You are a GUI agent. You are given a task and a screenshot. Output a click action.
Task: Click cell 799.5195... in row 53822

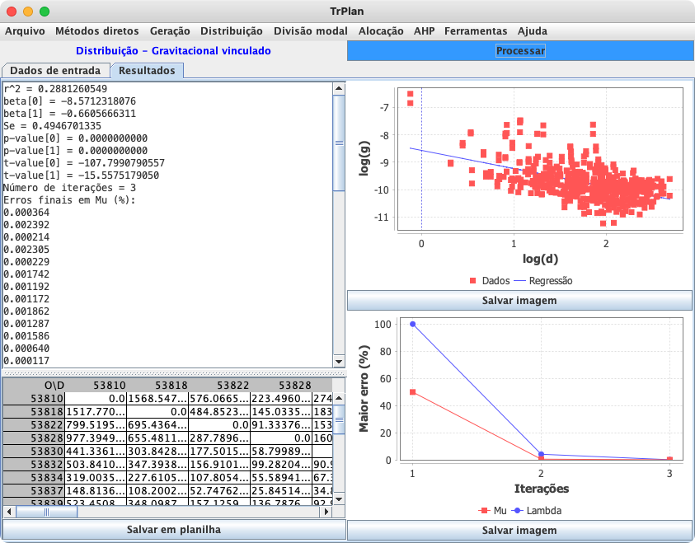96,425
